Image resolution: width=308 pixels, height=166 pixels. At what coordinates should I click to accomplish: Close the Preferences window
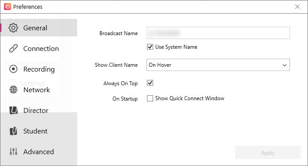[x=297, y=7]
